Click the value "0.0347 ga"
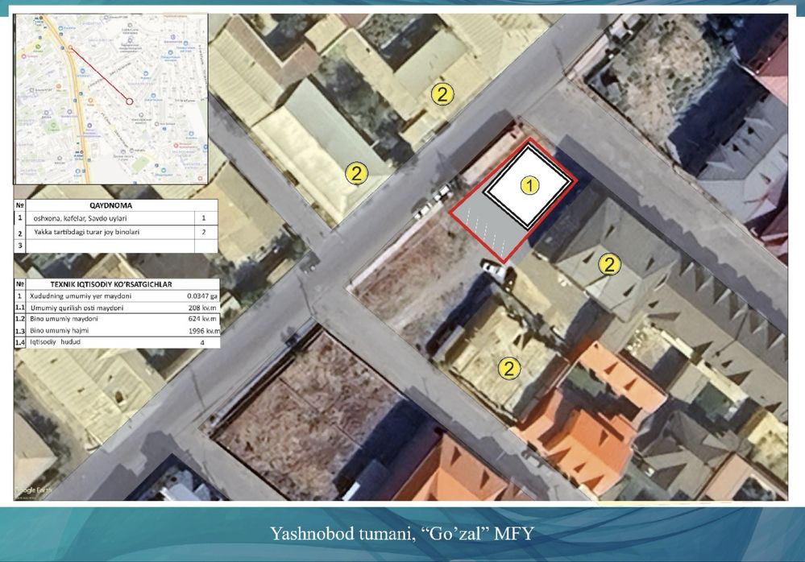The image size is (805, 562). point(202,295)
